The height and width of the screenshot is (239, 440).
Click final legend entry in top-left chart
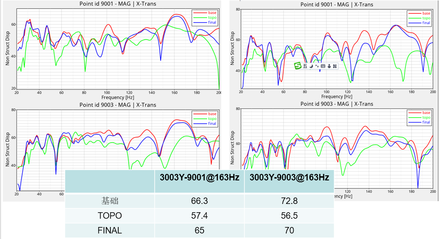click(x=205, y=23)
